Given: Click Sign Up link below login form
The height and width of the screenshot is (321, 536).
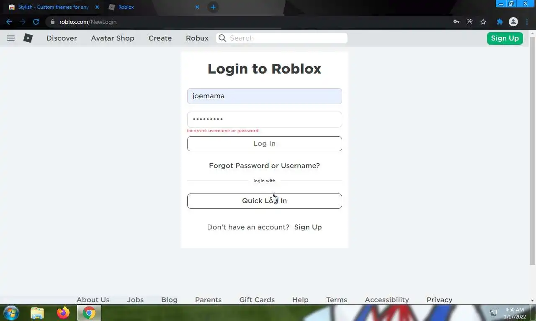Looking at the screenshot, I should (x=308, y=227).
